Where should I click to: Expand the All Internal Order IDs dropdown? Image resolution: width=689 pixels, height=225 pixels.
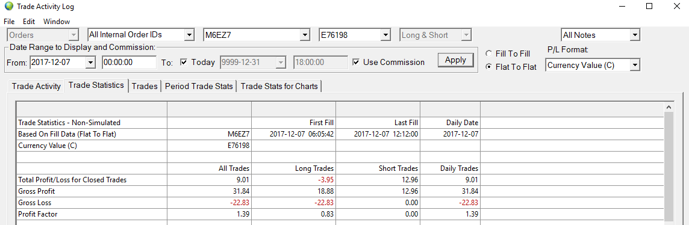click(x=189, y=35)
